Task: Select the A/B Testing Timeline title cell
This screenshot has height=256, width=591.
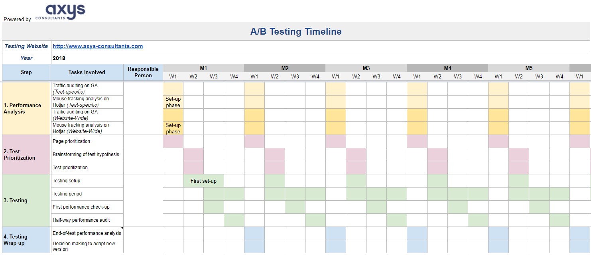Action: pyautogui.click(x=296, y=31)
